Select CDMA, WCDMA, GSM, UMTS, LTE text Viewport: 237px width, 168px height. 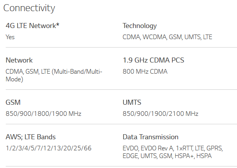tap(167, 37)
